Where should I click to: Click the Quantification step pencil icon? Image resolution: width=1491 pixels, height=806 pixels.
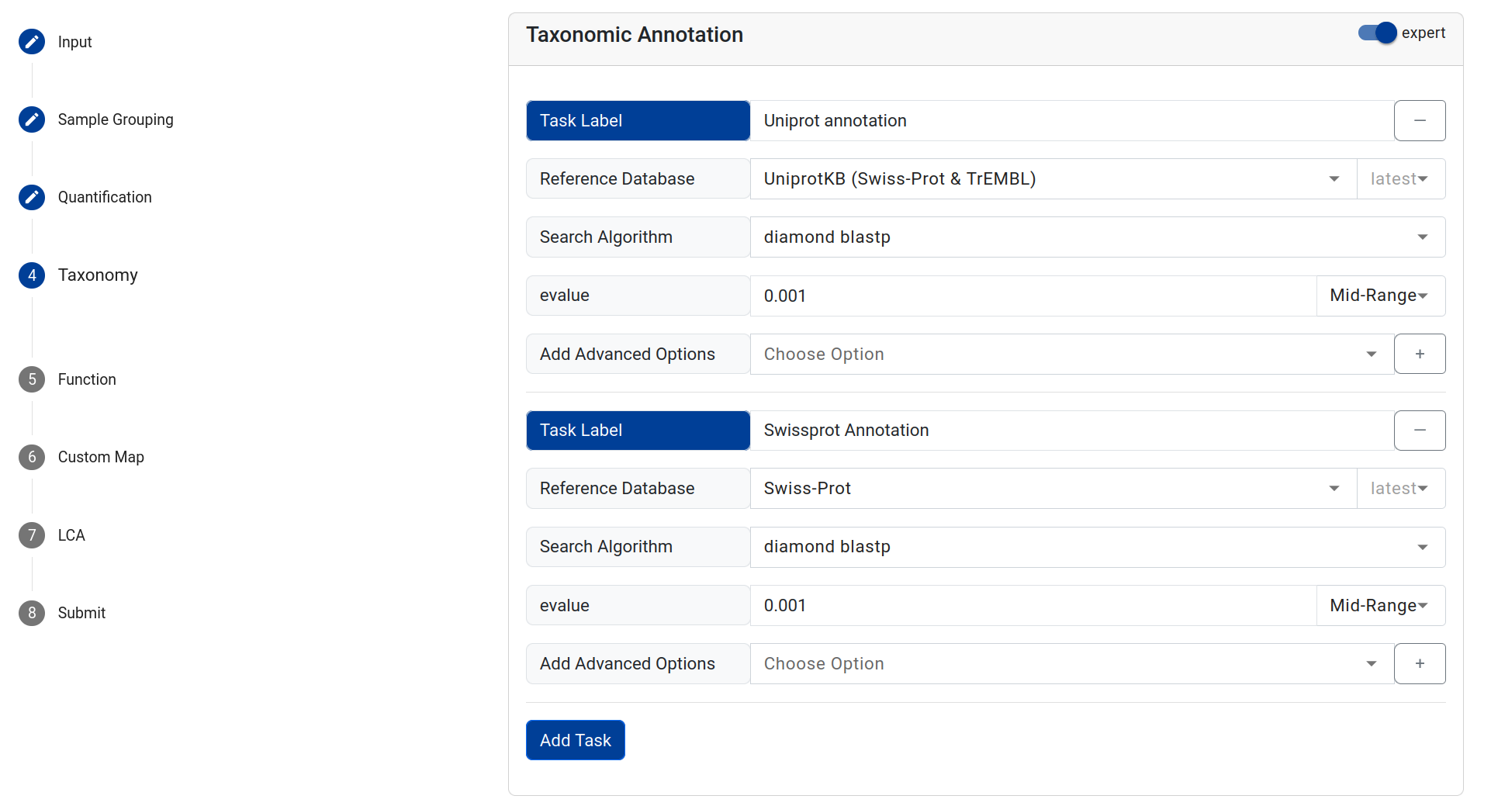(32, 197)
